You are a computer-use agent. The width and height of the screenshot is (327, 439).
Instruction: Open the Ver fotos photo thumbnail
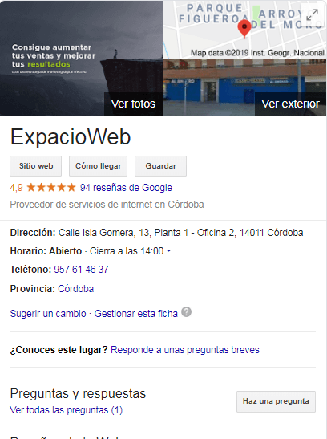(x=81, y=59)
